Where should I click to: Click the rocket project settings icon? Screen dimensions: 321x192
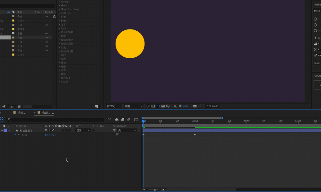pyautogui.click(x=4, y=107)
